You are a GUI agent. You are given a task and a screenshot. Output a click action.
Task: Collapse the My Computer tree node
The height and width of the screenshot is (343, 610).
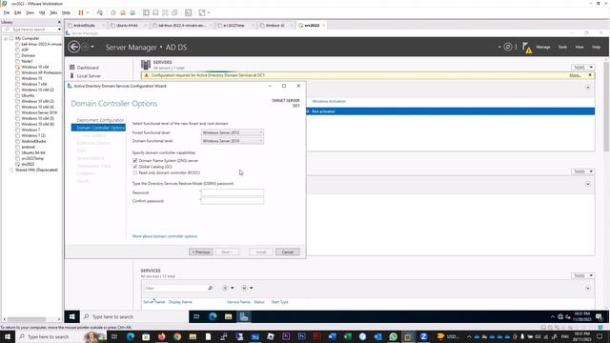(x=6, y=38)
